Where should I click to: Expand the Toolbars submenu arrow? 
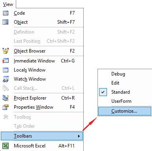point(79,136)
